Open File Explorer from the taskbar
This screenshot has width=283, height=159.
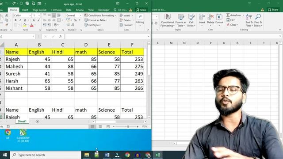pos(87,155)
